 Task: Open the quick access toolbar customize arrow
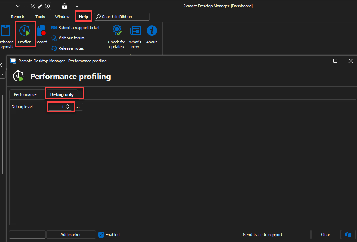(x=77, y=6)
